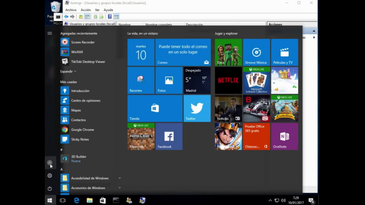Screen dimensions: 365x205
Task: Click the back arrow in lusrmgr toolbar
Action: 66,17
